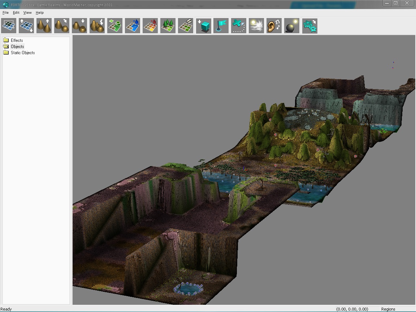Open the Edit menu

pyautogui.click(x=16, y=13)
